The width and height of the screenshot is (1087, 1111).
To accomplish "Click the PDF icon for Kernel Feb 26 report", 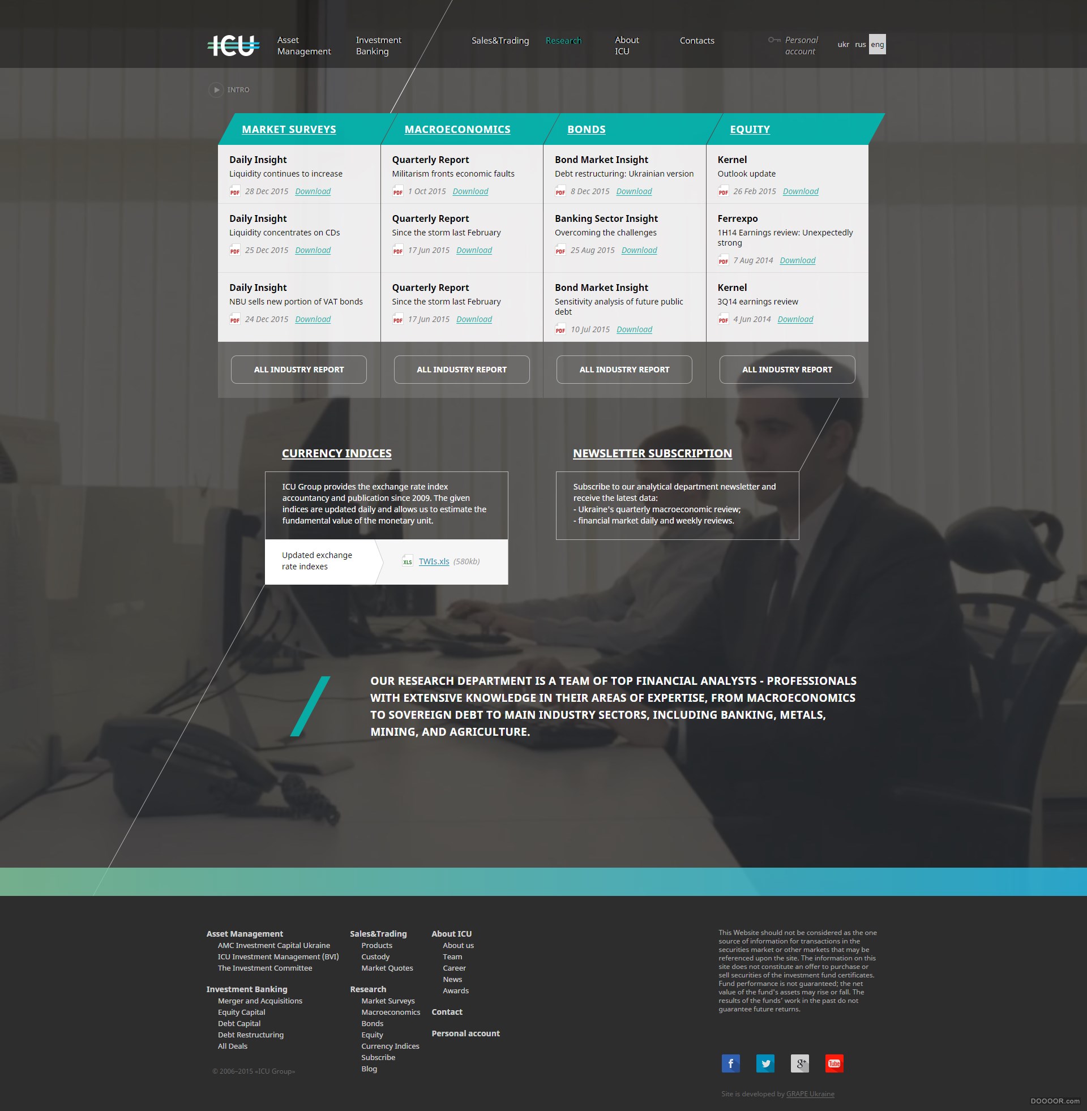I will point(722,191).
